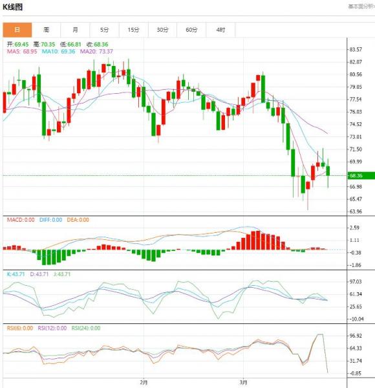This screenshot has width=375, height=388.
Task: Switch to the 月 monthly tab
Action: (75, 30)
